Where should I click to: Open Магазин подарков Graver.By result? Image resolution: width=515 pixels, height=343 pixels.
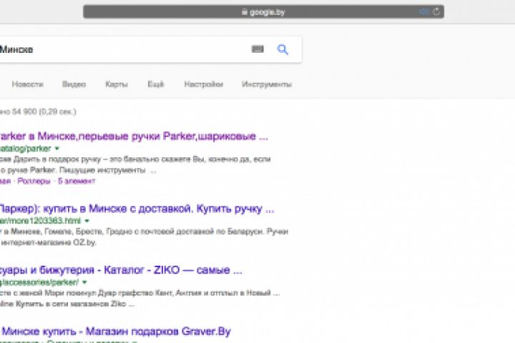click(116, 332)
